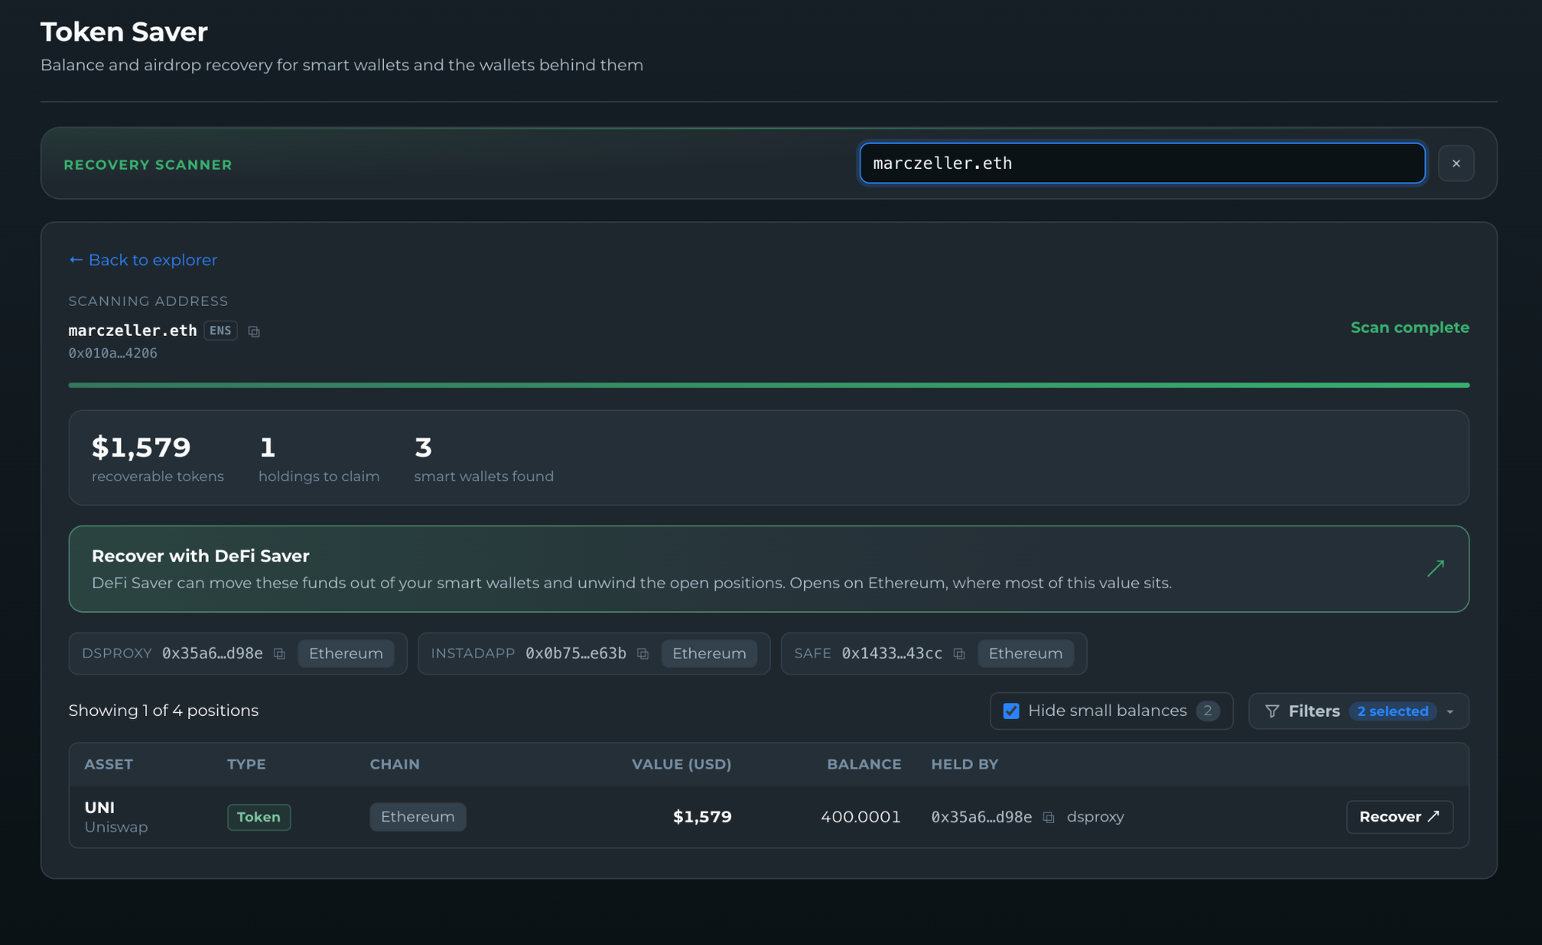Click the Token type badge in UNI row
The width and height of the screenshot is (1542, 945).
click(x=259, y=817)
